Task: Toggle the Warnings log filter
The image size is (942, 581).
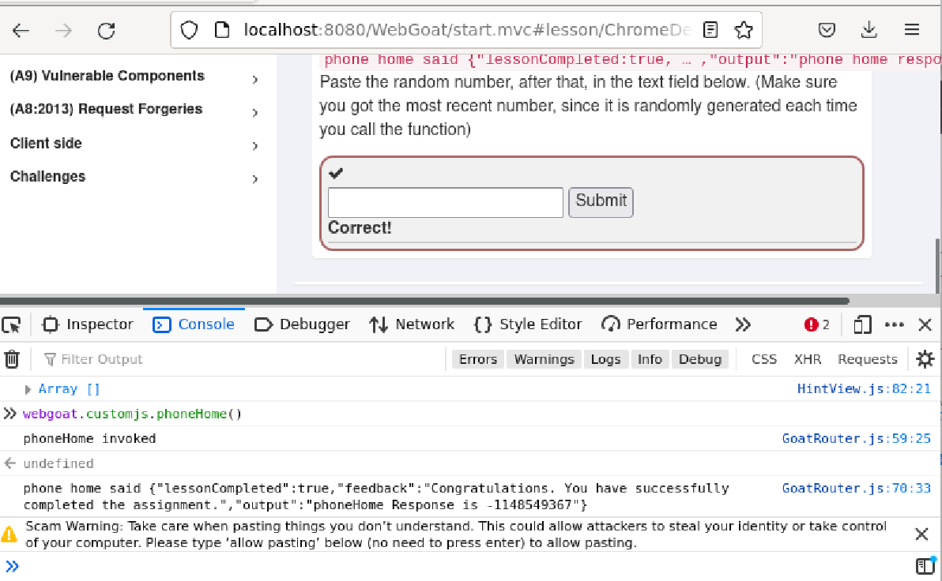Action: [x=544, y=358]
